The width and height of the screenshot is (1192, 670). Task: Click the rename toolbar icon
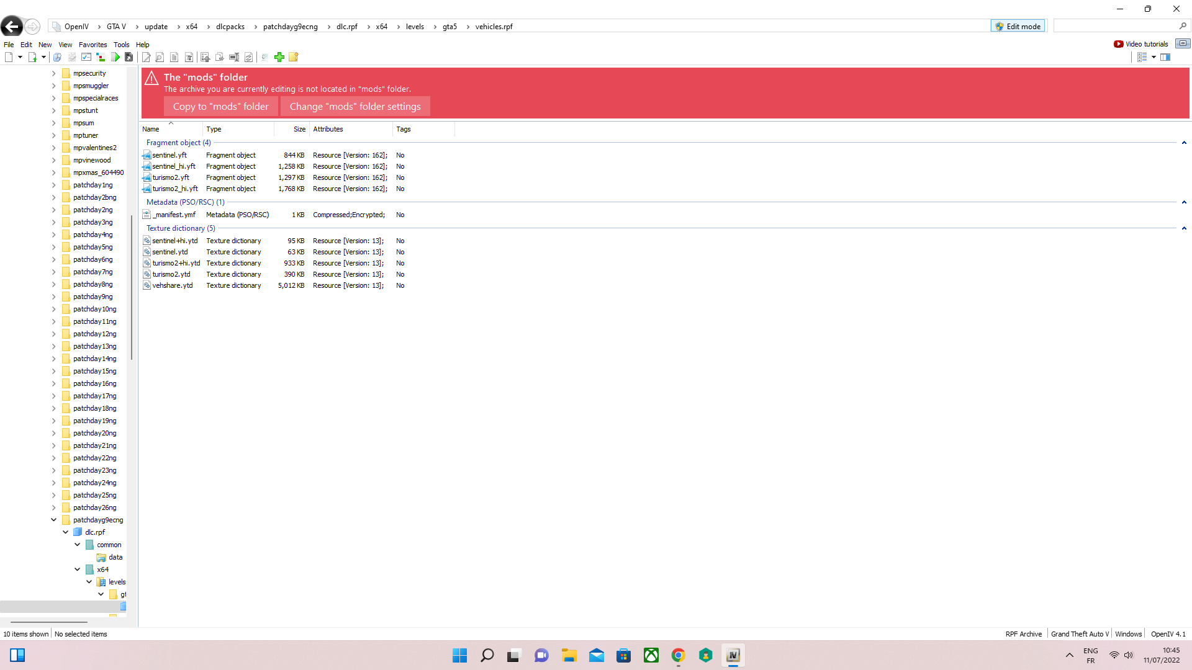click(x=234, y=57)
